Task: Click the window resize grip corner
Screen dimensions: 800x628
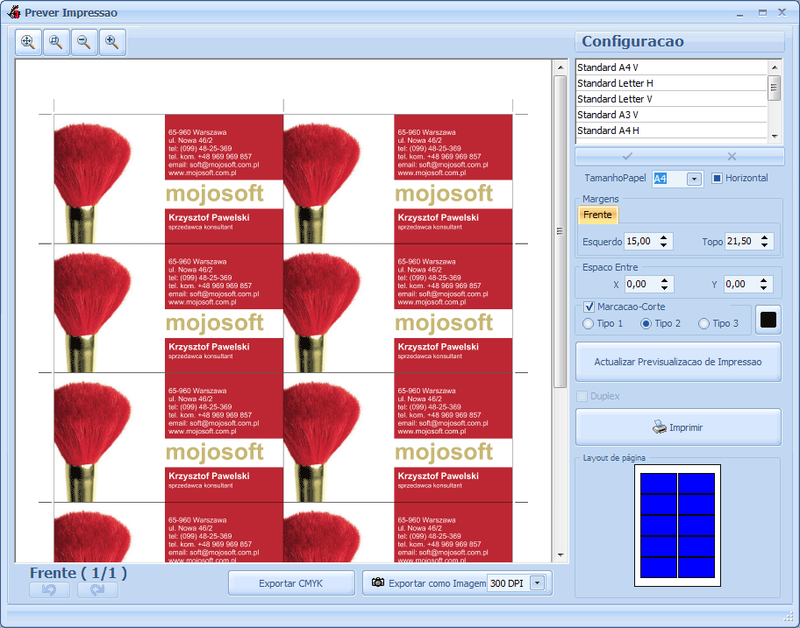Action: [789, 617]
